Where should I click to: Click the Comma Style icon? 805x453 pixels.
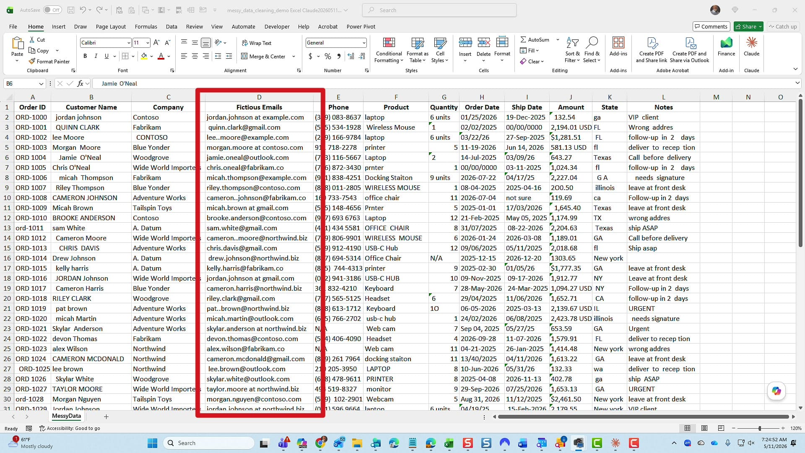pos(339,56)
